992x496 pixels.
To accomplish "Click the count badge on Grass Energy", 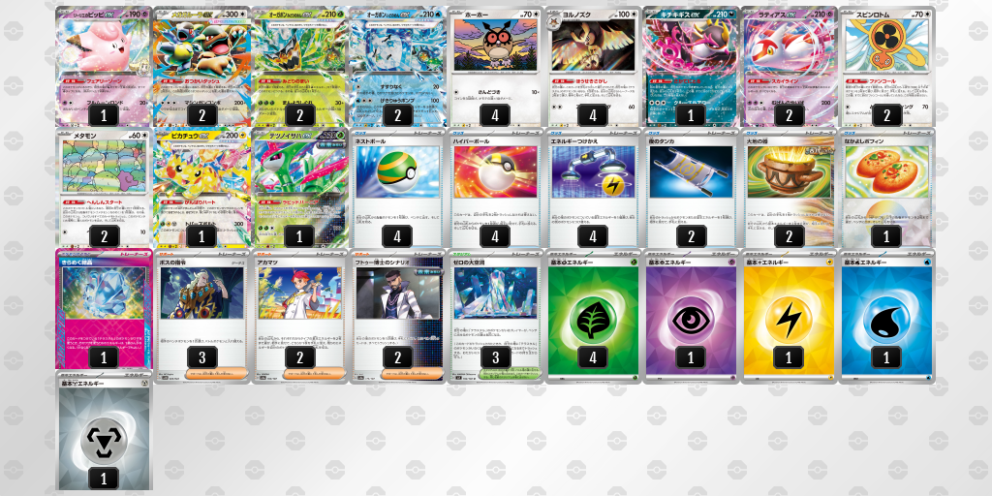I will coord(593,358).
